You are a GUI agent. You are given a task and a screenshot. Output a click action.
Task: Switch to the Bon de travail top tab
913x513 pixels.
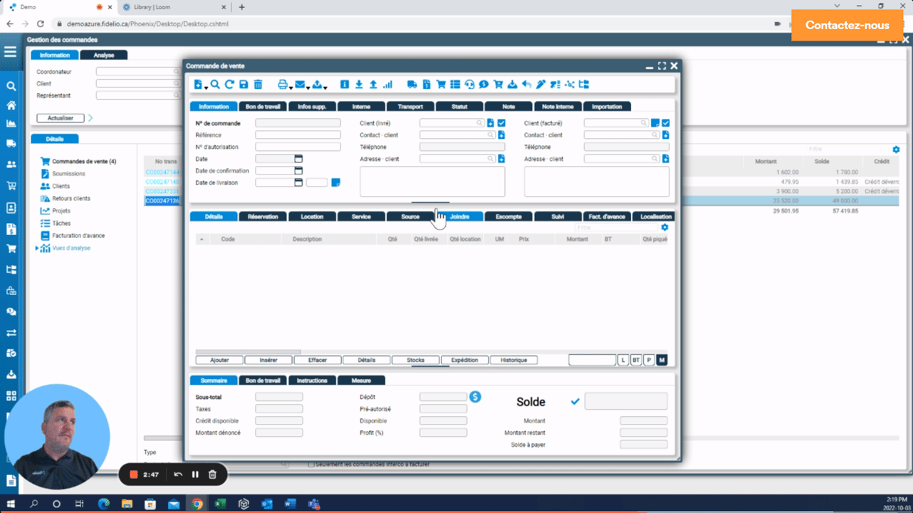coord(262,107)
